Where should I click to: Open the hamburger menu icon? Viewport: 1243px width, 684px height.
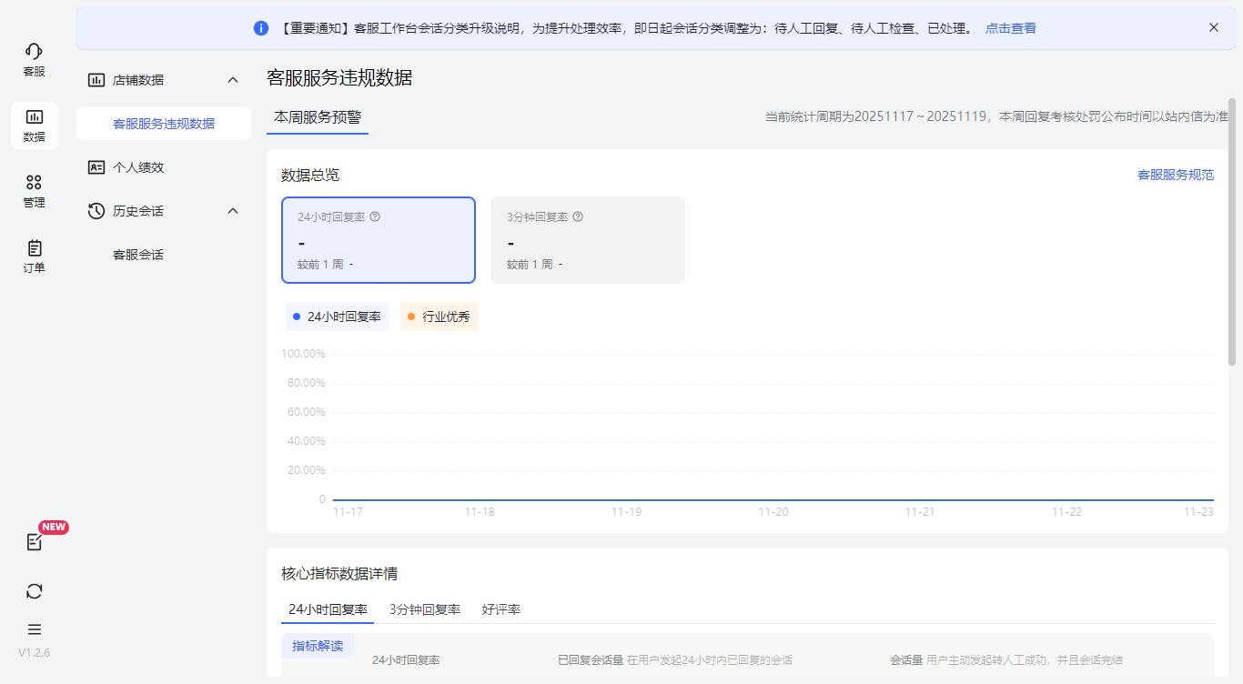tap(34, 629)
